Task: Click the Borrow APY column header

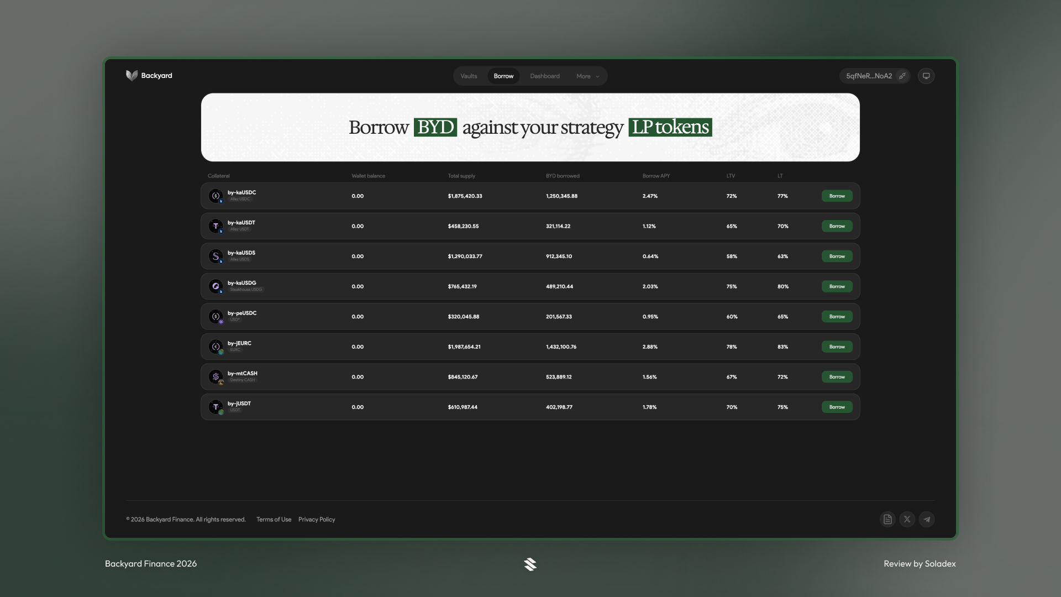Action: click(656, 176)
